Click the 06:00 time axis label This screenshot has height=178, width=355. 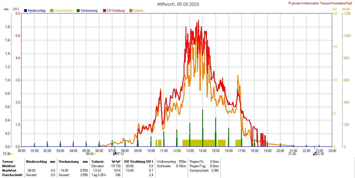click(99, 151)
